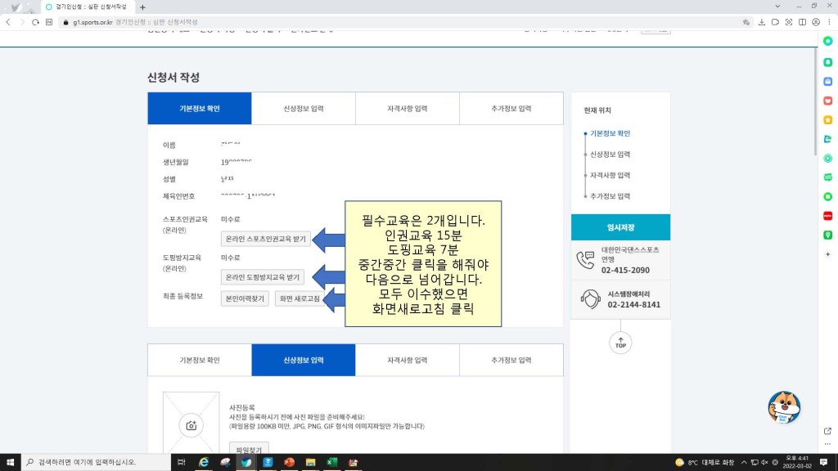Click the 본인이력찾기 button
This screenshot has width=838, height=471.
pyautogui.click(x=245, y=298)
